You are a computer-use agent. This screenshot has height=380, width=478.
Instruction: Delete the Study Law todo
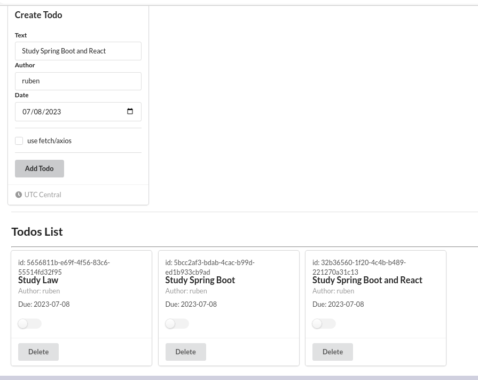pyautogui.click(x=38, y=352)
